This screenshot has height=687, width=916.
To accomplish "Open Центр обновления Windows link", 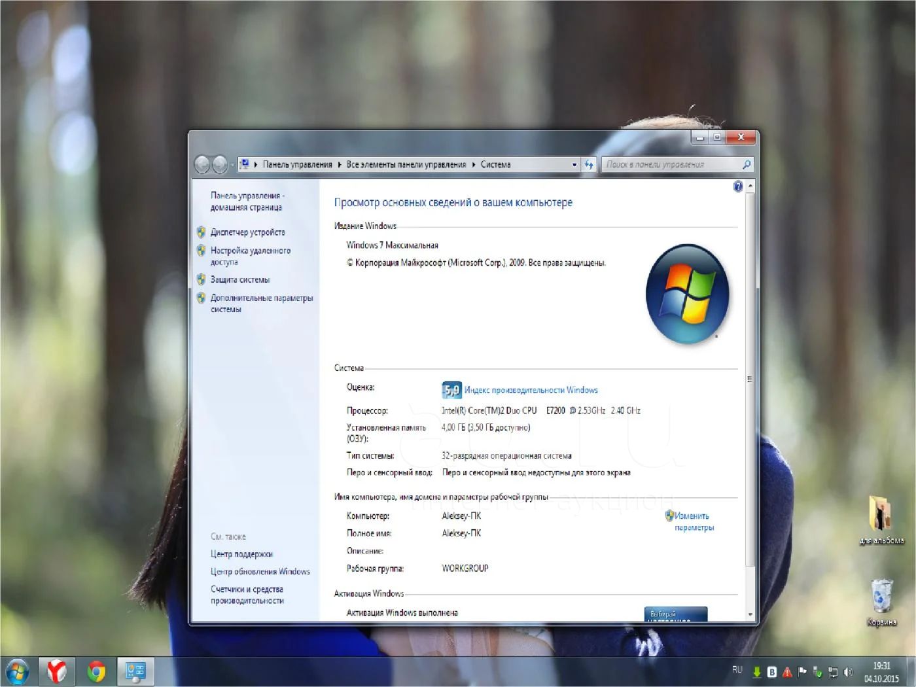I will (x=260, y=572).
